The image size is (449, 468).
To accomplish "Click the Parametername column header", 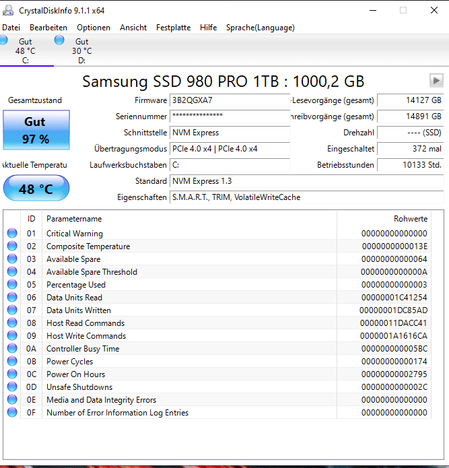I will click(x=189, y=219).
